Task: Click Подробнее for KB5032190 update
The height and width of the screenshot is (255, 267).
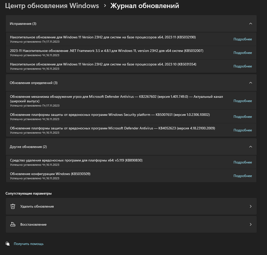Action: [x=243, y=39]
